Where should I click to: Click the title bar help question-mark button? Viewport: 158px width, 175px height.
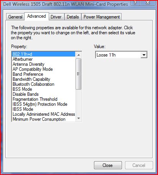tap(135, 3)
